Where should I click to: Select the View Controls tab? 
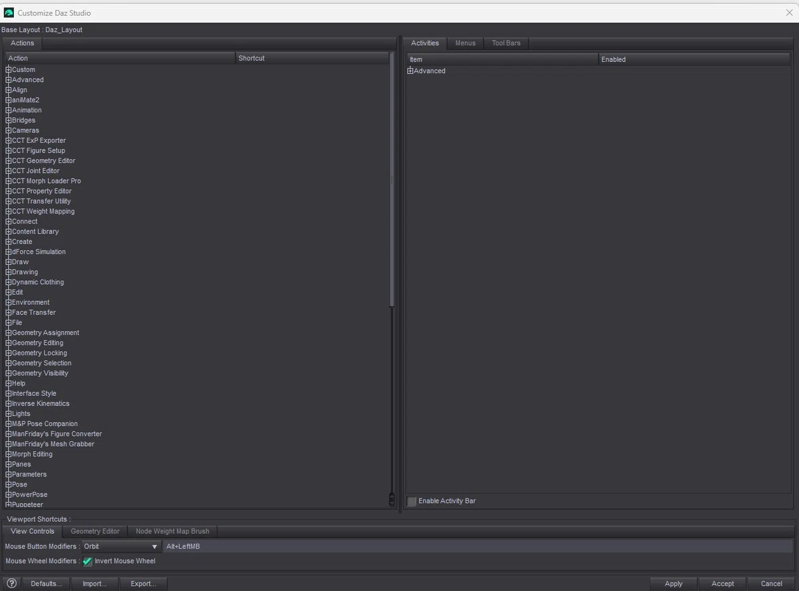[33, 531]
